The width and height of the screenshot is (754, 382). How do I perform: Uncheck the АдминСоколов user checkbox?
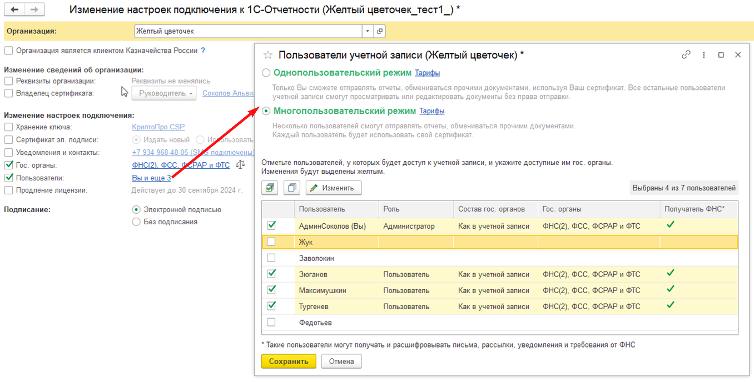coord(271,226)
